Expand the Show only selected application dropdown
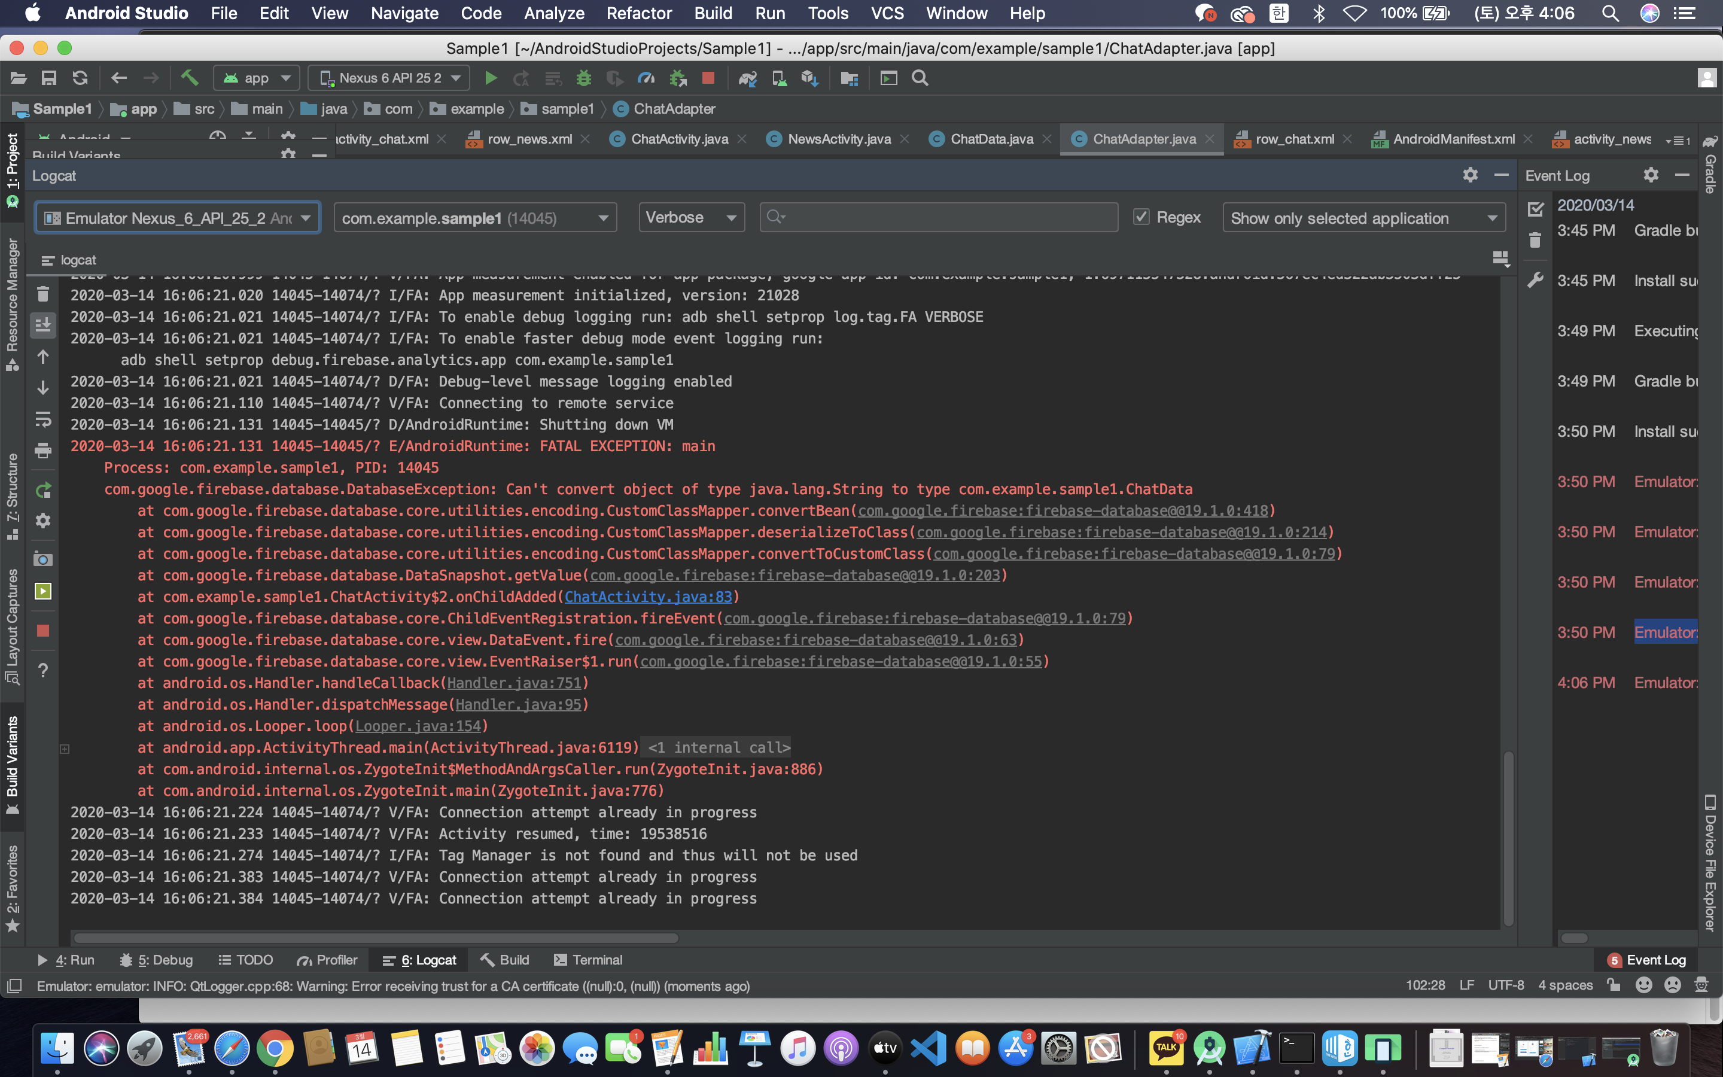The height and width of the screenshot is (1077, 1723). coord(1363,218)
